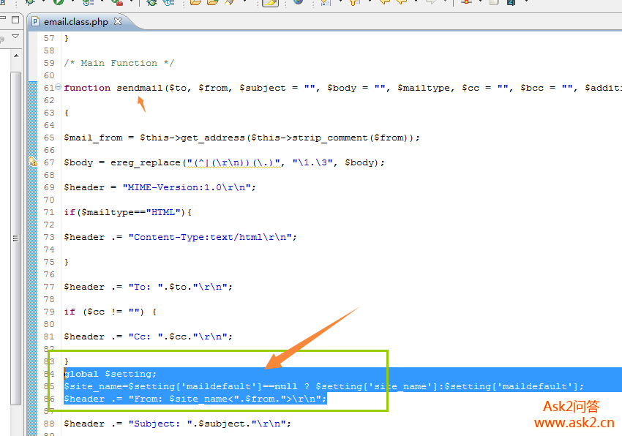The image size is (622, 436).
Task: Open the www.ask2.cn watermark link
Action: (x=574, y=423)
